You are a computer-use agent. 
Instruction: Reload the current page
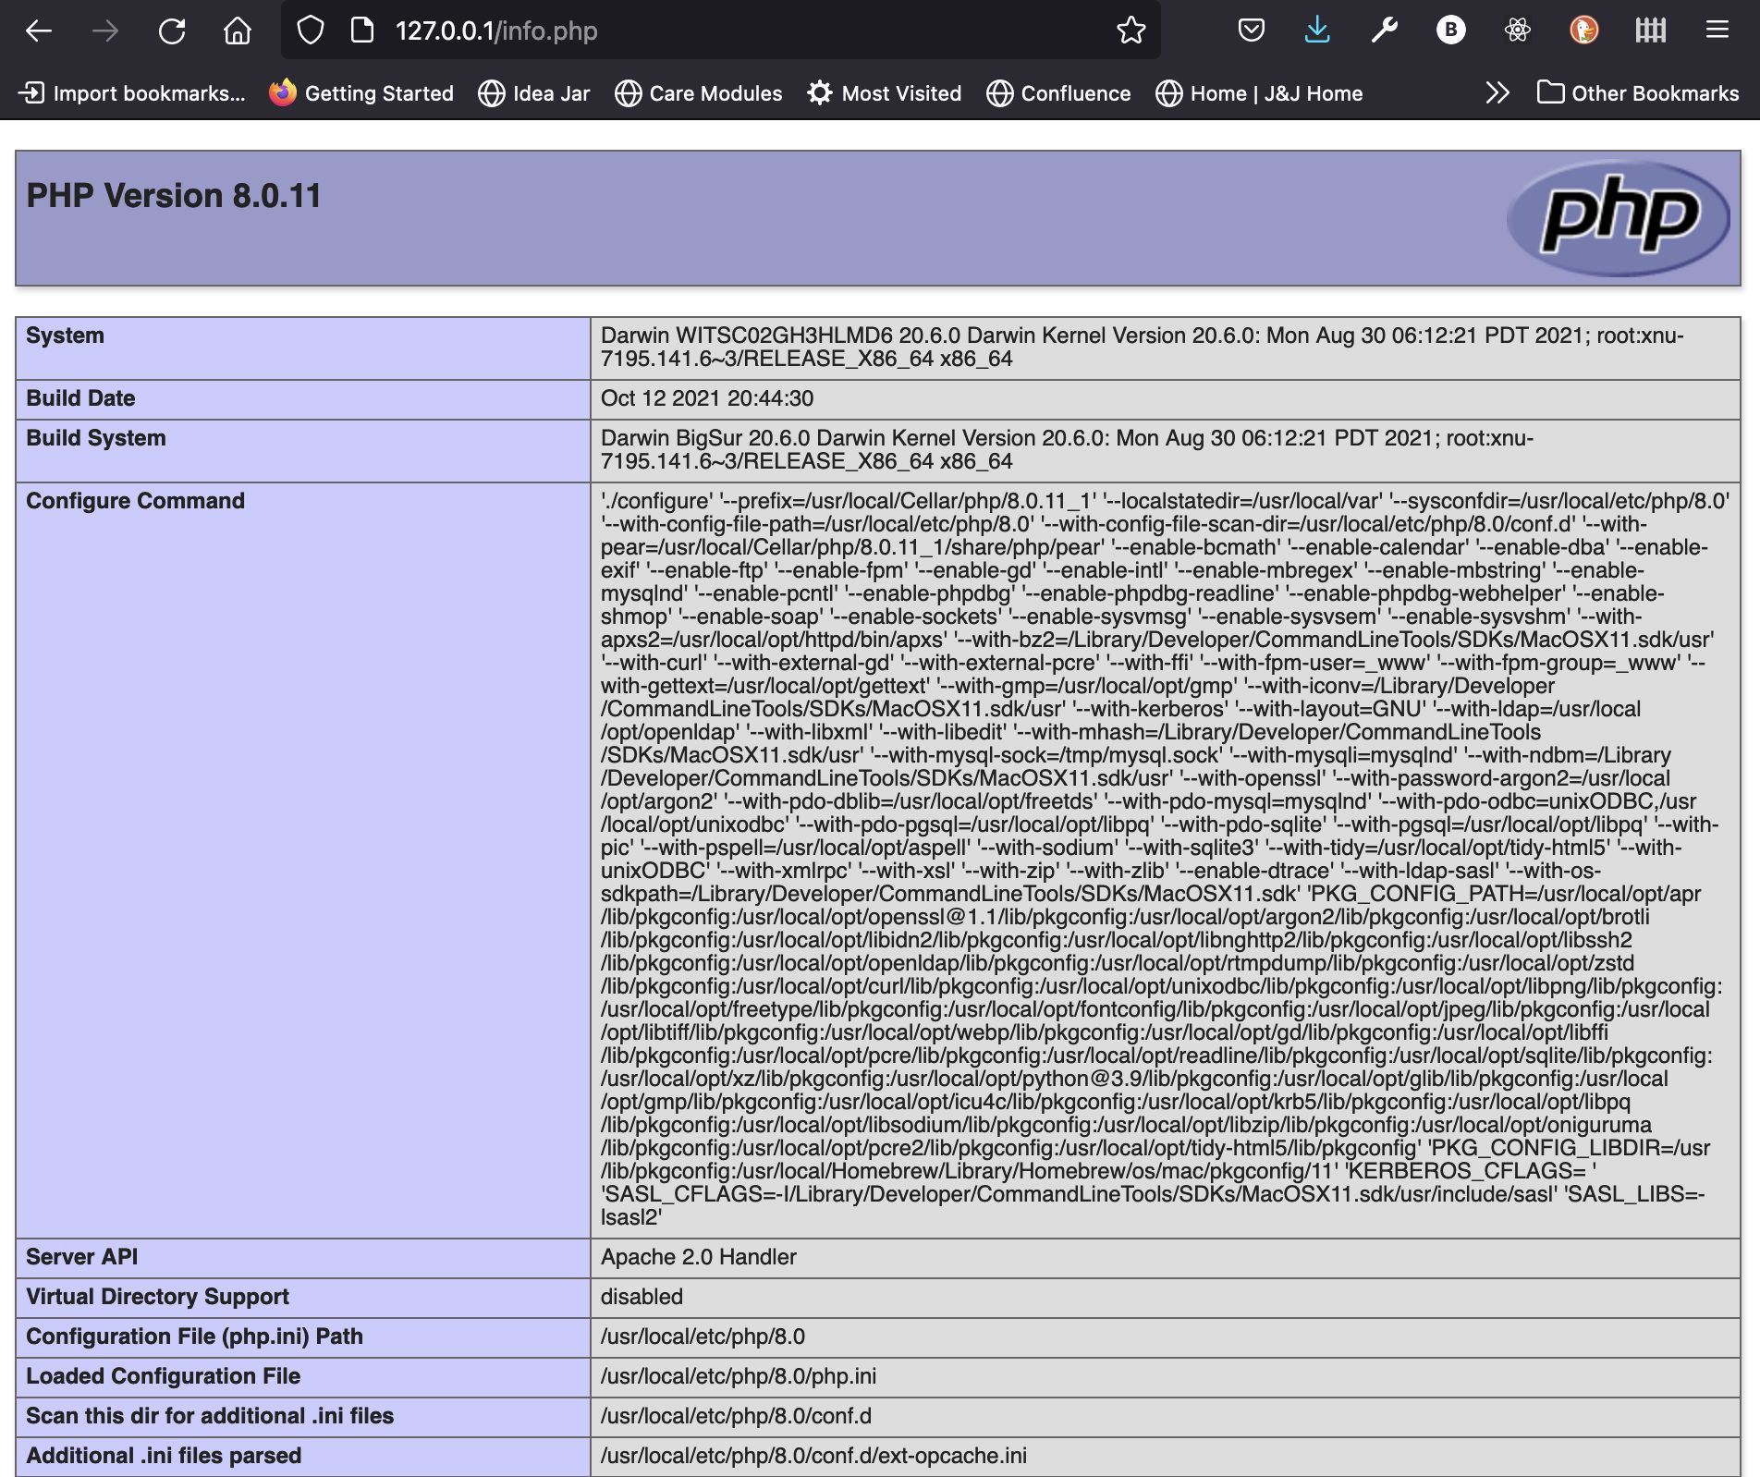pos(172,31)
